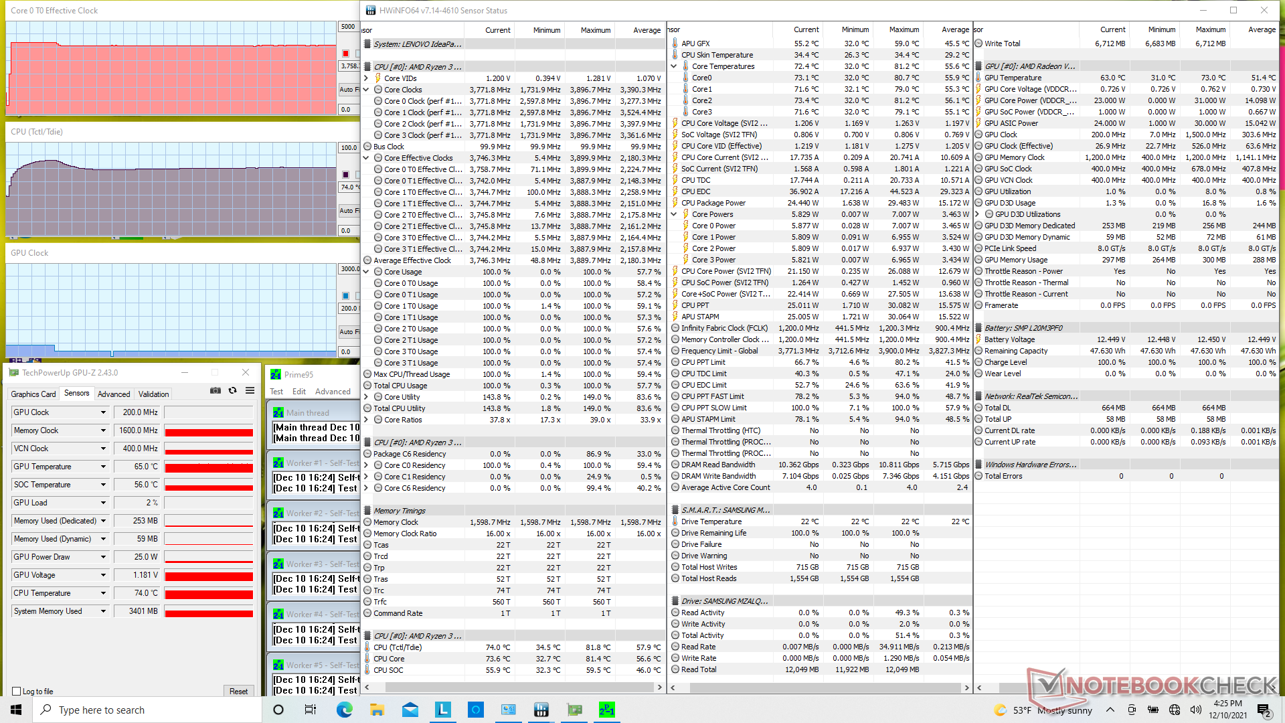
Task: Toggle the blue checkbox in the GPU Clock graph
Action: (x=345, y=295)
